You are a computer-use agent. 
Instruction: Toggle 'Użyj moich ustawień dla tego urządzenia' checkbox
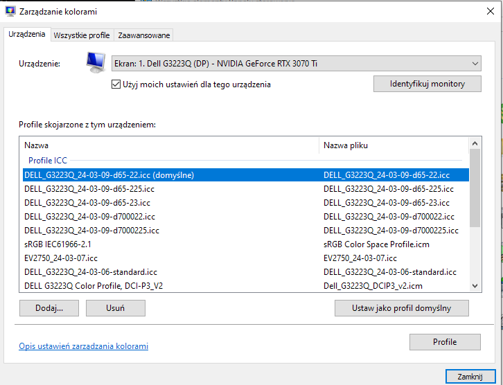[116, 84]
